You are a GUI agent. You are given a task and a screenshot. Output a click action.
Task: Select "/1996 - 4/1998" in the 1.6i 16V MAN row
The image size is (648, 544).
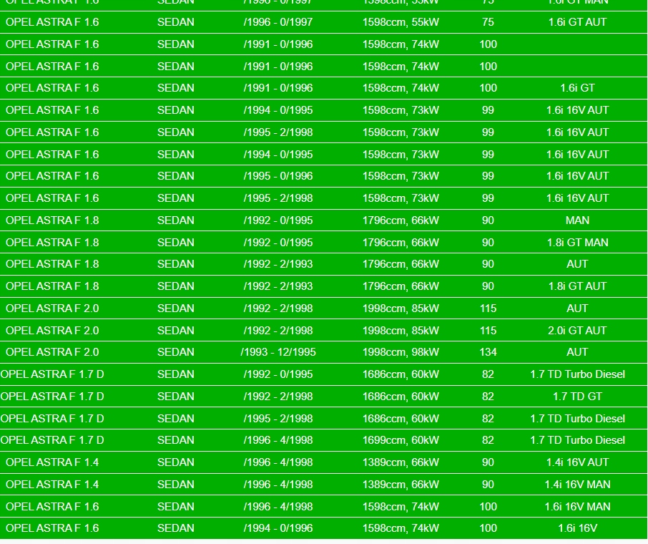278,506
